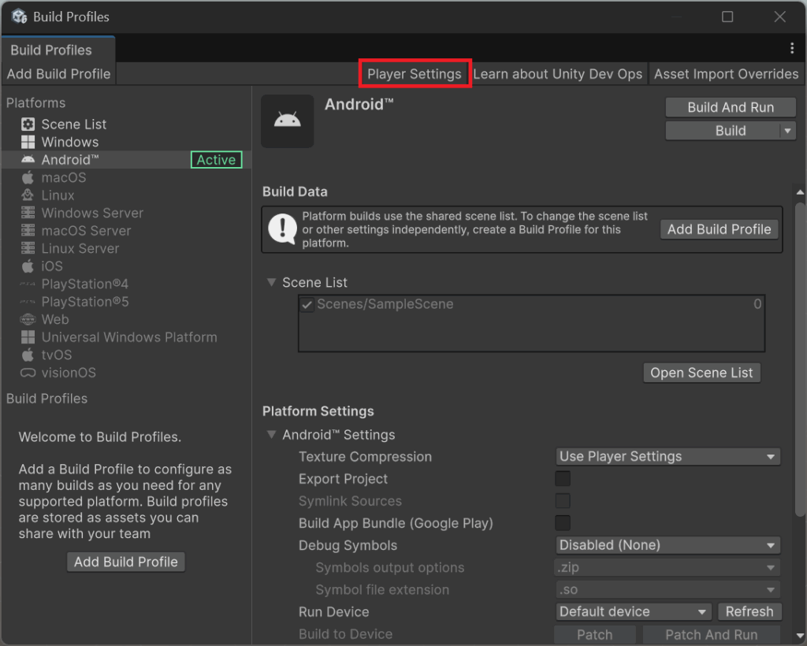Select the Universal Windows Platform row
The image size is (807, 646).
click(x=126, y=337)
